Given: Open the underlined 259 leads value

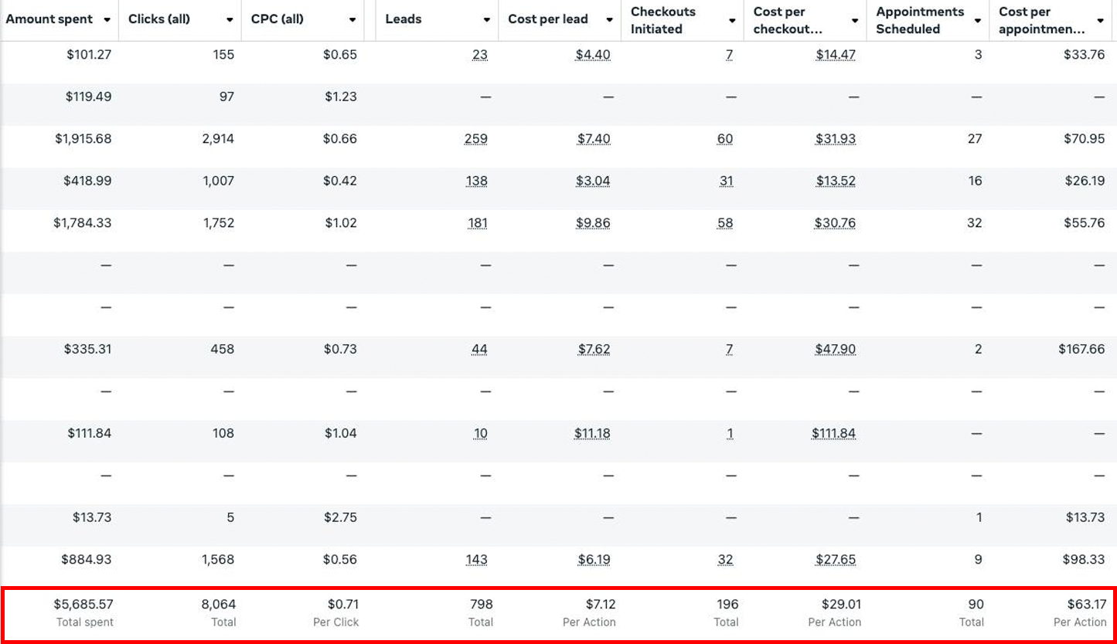Looking at the screenshot, I should [476, 139].
